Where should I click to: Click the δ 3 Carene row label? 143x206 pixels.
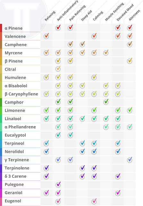point(16,176)
